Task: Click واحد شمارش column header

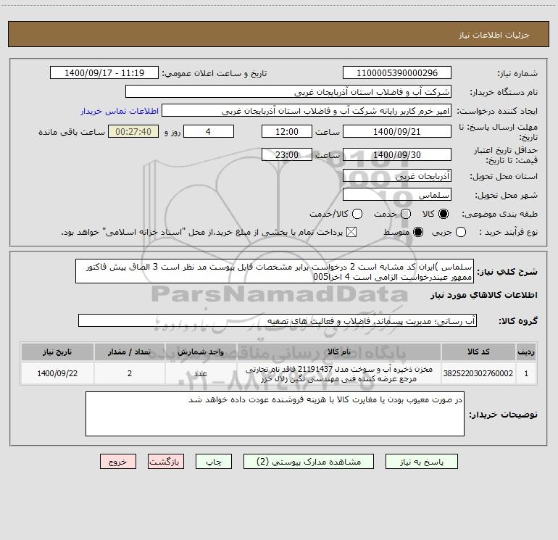Action: 201,352
